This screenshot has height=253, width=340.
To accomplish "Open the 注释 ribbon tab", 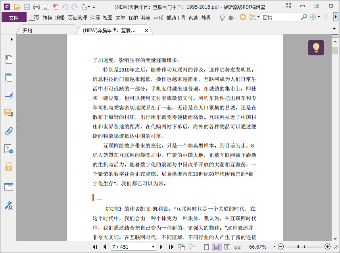I will point(95,18).
